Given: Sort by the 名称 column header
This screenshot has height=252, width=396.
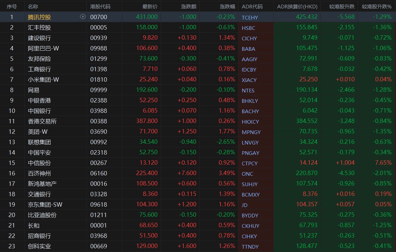Looking at the screenshot, I should coord(33,7).
